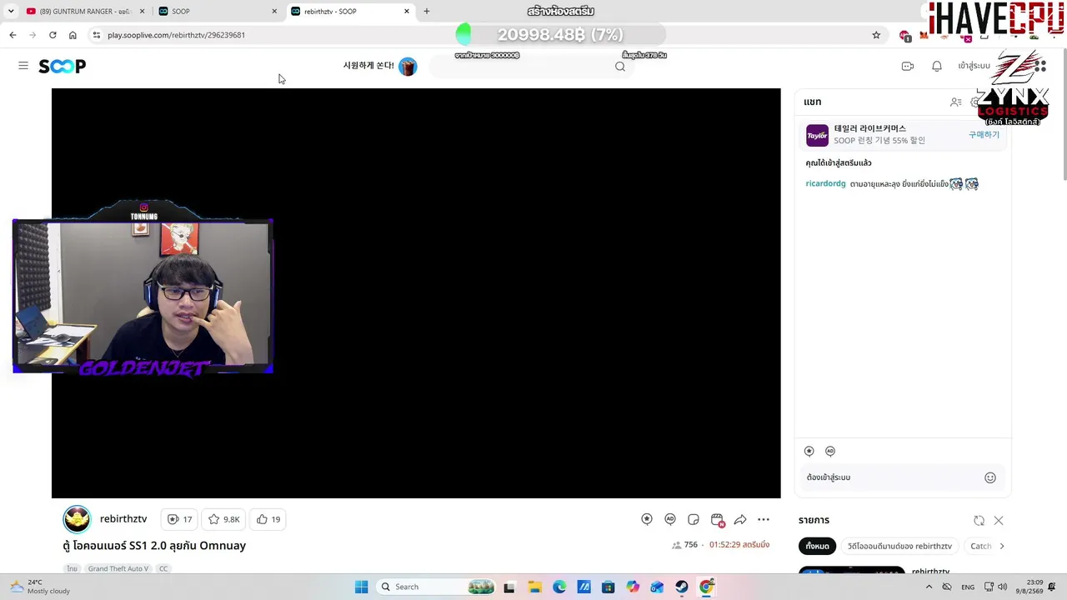Viewport: 1067px width, 600px height.
Task: Switch to the GUNTRUM RANGER YouTube tab
Action: [x=85, y=12]
